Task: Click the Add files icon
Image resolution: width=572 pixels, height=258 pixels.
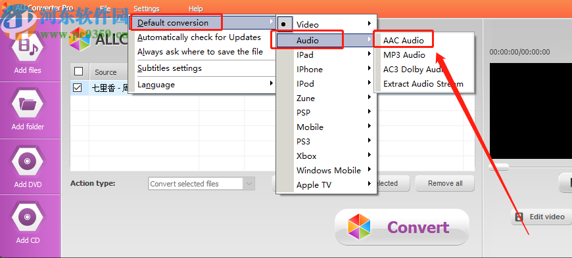Action: pos(28,47)
